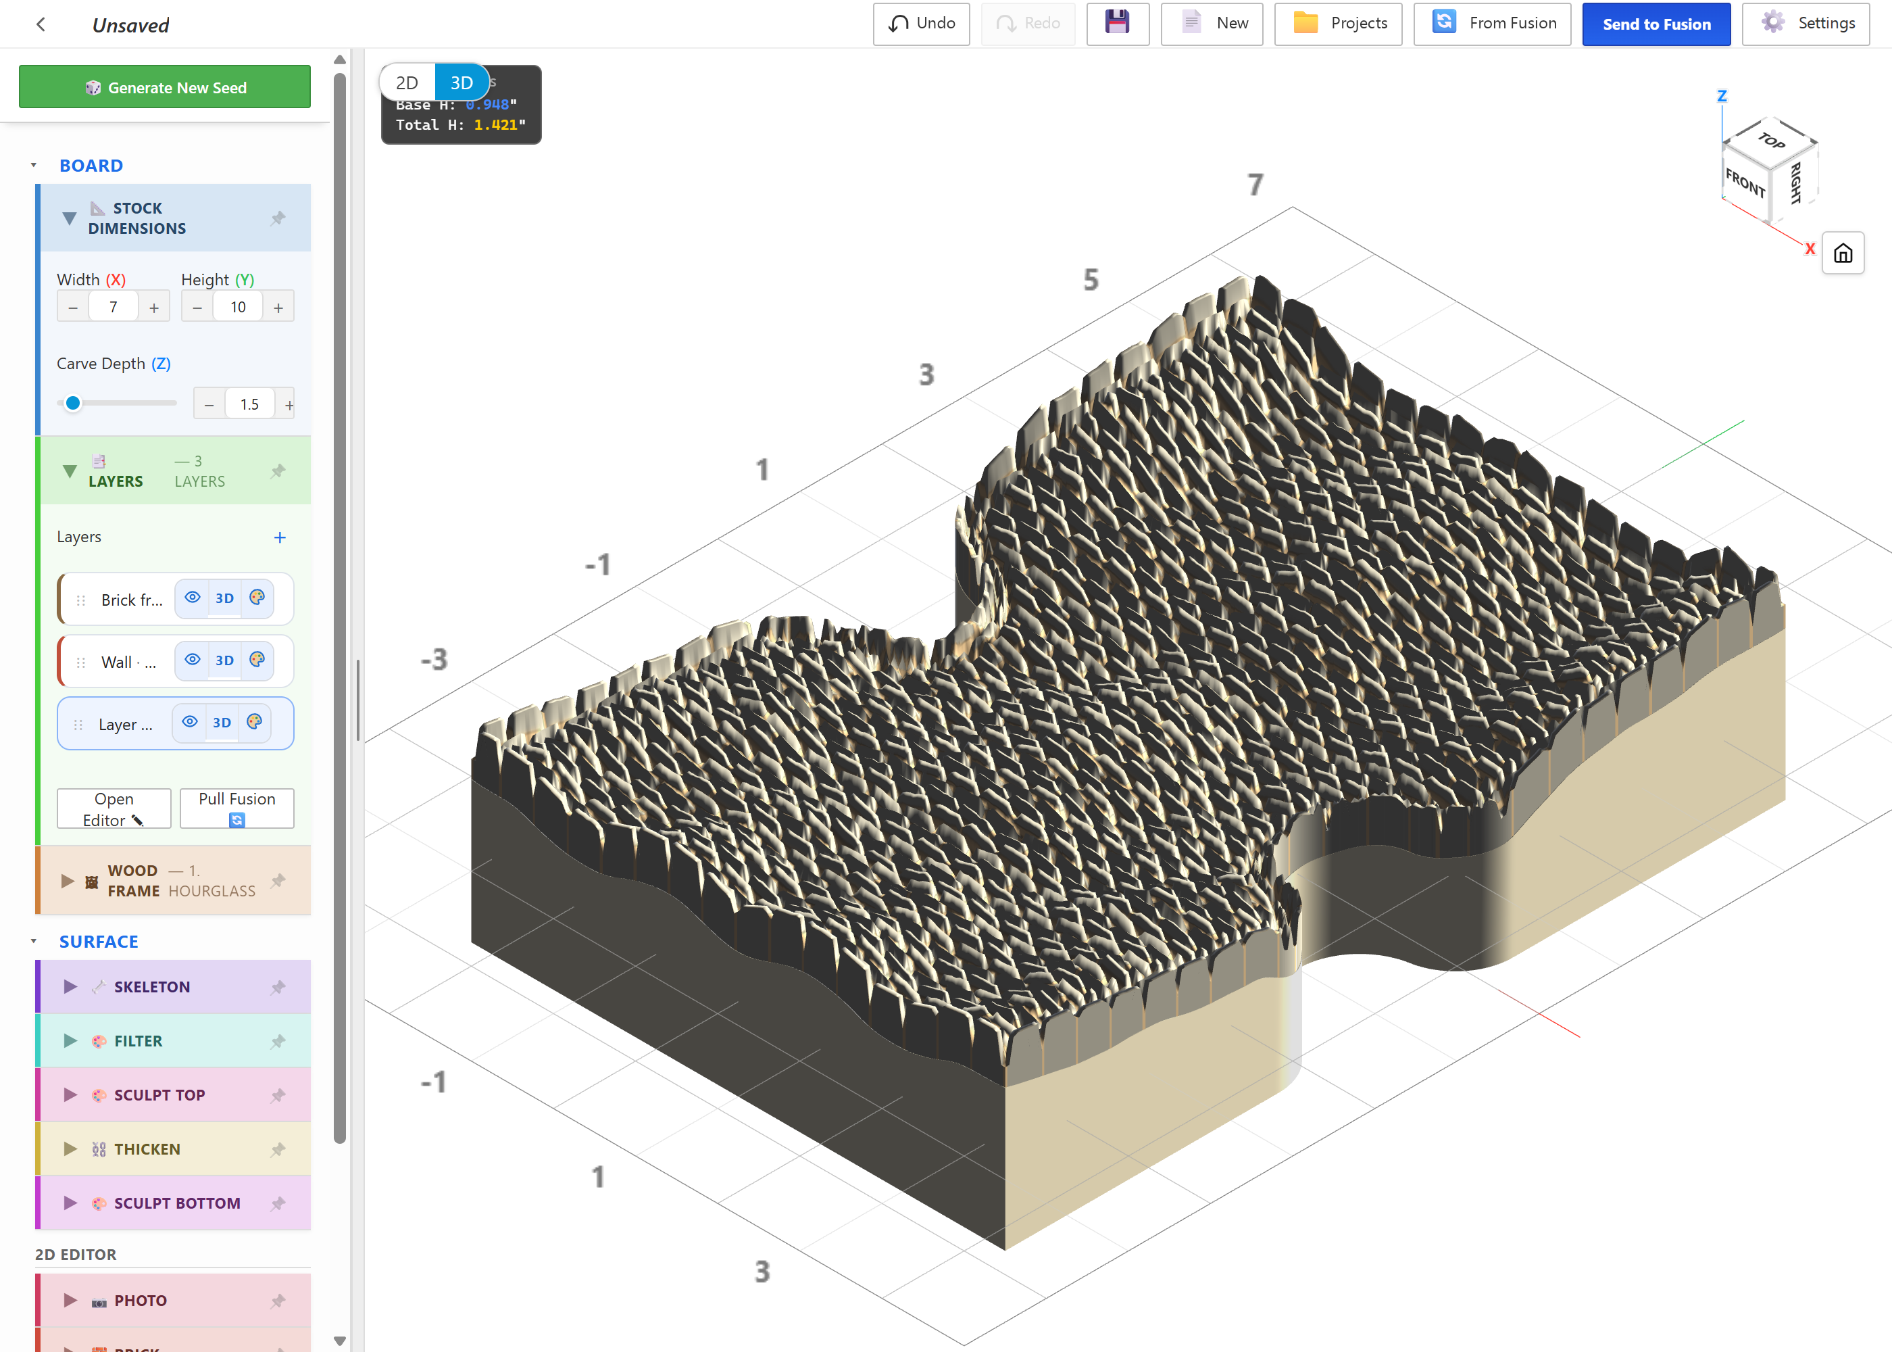Toggle 3D mode for Brick fr... layer
The height and width of the screenshot is (1352, 1892).
tap(224, 598)
